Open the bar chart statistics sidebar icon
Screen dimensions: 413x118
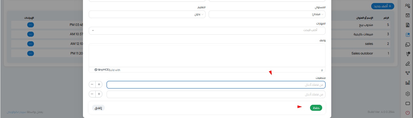(x=408, y=82)
